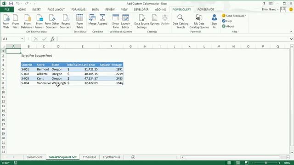This screenshot has width=294, height=165.
Task: Click the From Table icon
Action: coord(79,22)
